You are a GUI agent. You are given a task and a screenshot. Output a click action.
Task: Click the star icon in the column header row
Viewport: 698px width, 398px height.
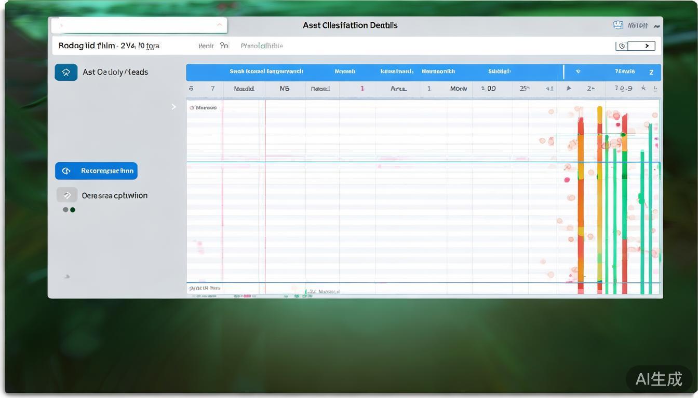click(x=643, y=89)
